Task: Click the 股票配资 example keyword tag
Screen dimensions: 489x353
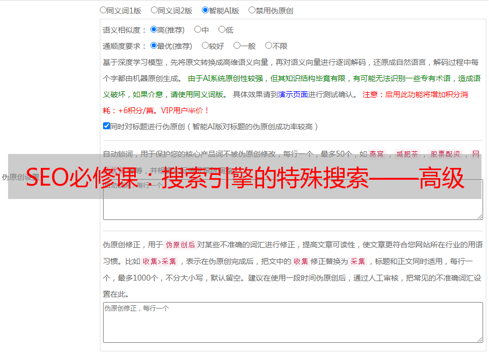Action: coord(446,154)
